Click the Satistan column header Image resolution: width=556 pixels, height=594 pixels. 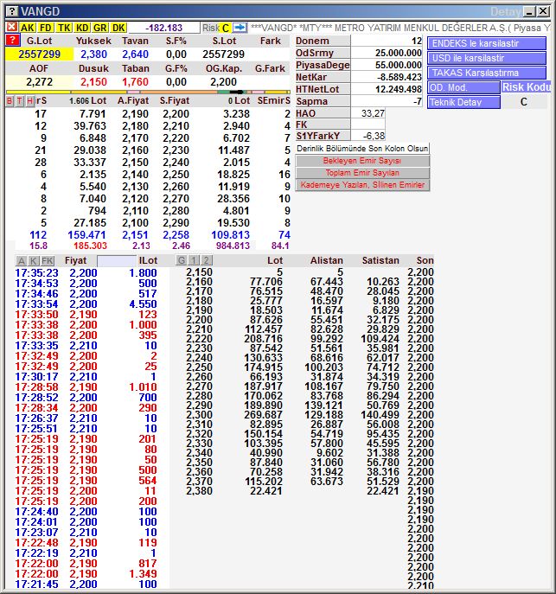(x=380, y=260)
